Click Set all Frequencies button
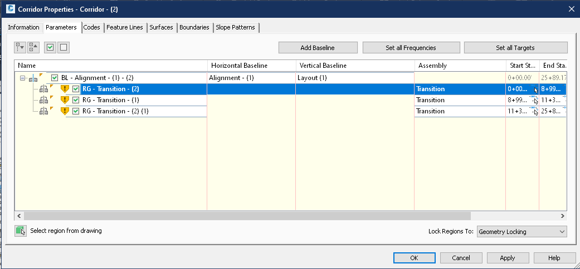 [411, 48]
